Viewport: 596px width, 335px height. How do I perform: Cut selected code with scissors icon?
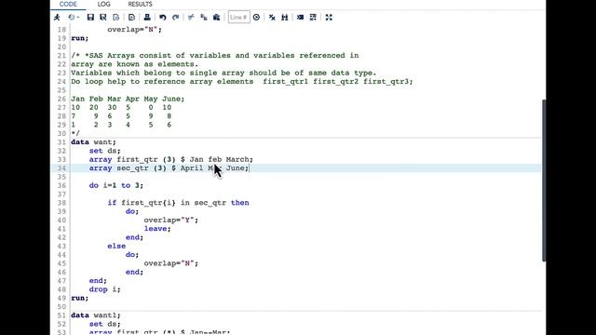[x=191, y=17]
